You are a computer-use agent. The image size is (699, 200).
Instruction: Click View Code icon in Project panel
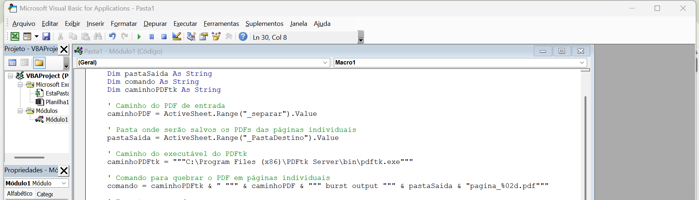click(12, 63)
